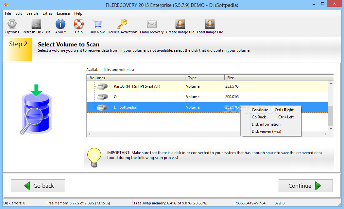Click the 200.01G size of C:
The width and height of the screenshot is (344, 209).
(x=232, y=97)
